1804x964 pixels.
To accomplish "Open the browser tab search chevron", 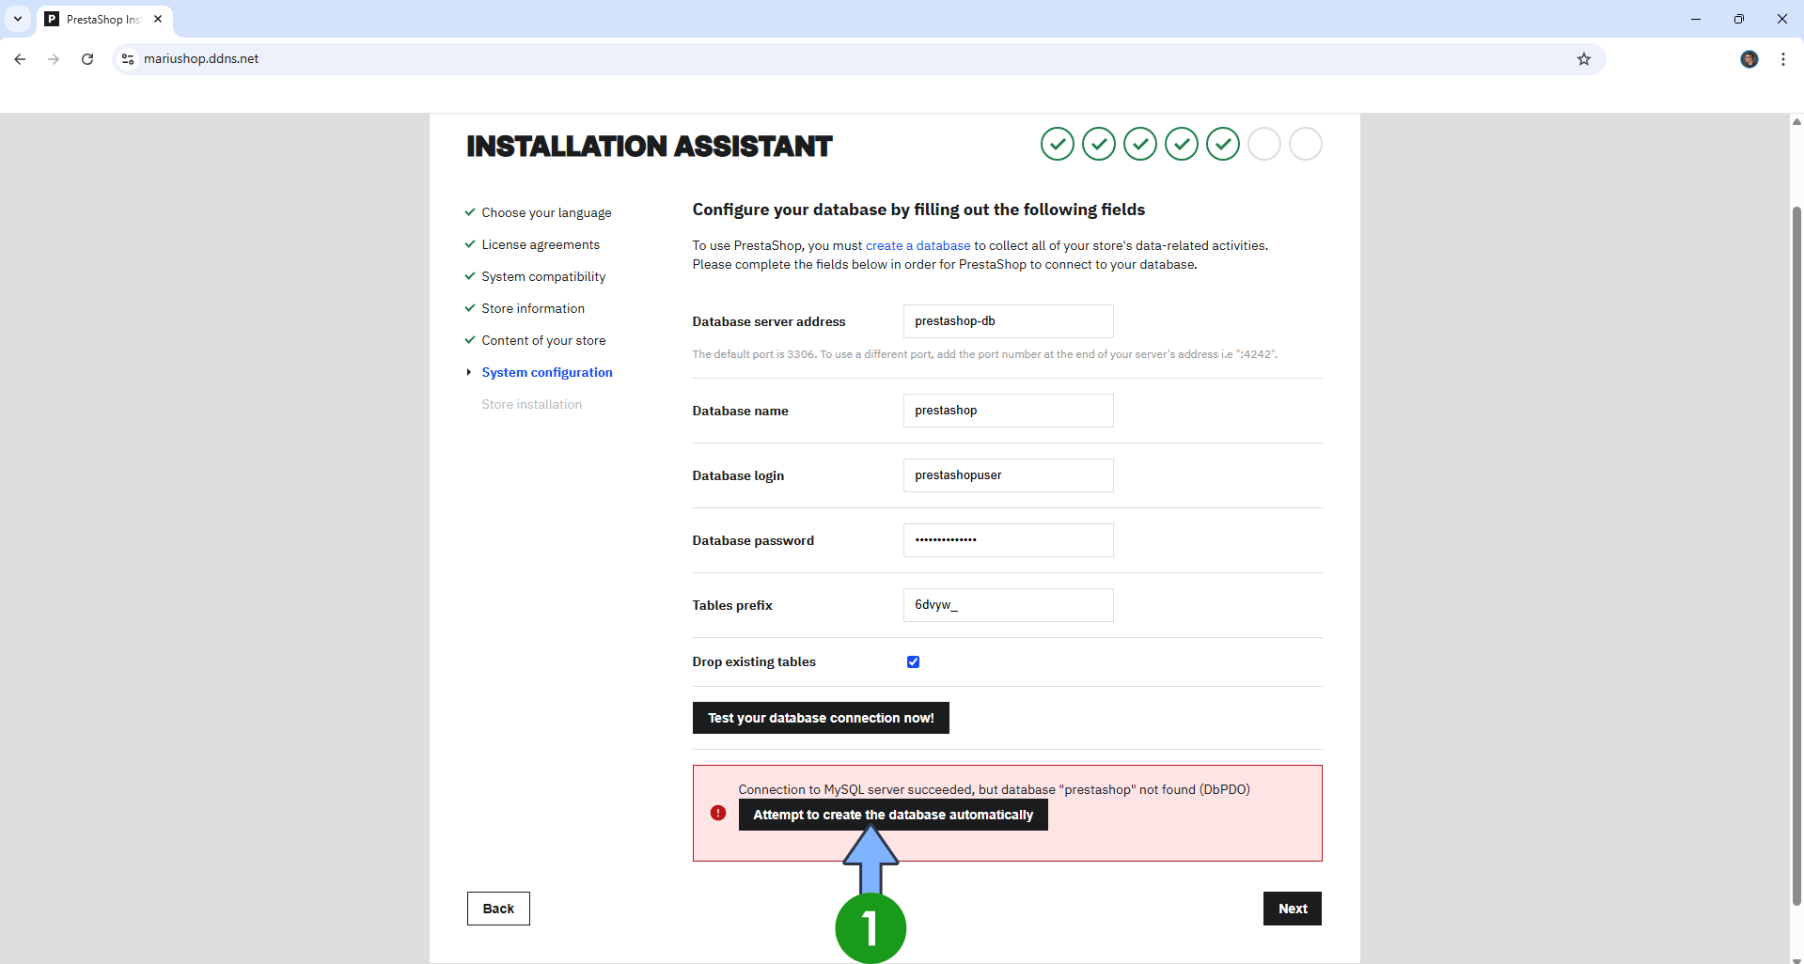I will (x=18, y=19).
